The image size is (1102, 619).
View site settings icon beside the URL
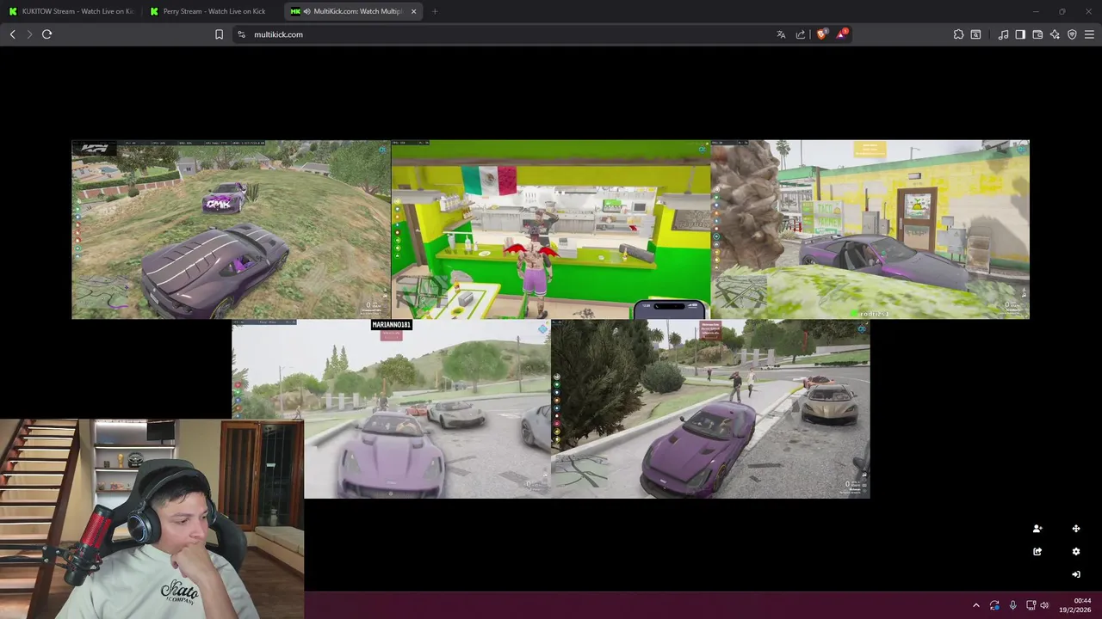(x=241, y=34)
